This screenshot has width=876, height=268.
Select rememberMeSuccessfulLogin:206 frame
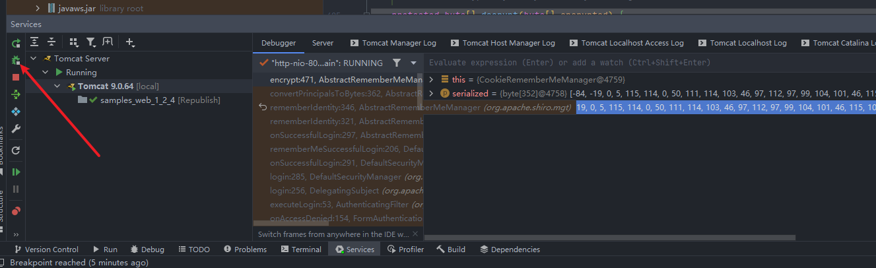[339, 149]
